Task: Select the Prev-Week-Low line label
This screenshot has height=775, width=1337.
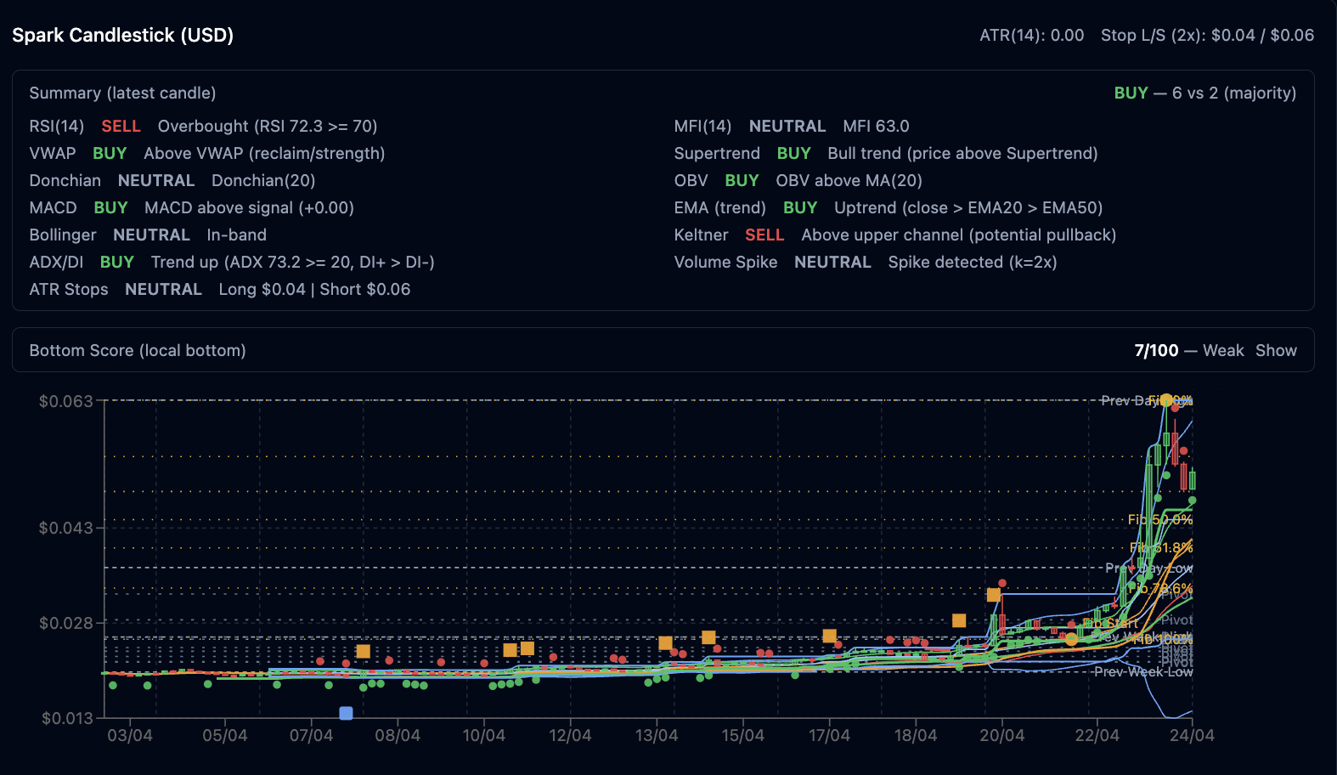Action: [1142, 672]
